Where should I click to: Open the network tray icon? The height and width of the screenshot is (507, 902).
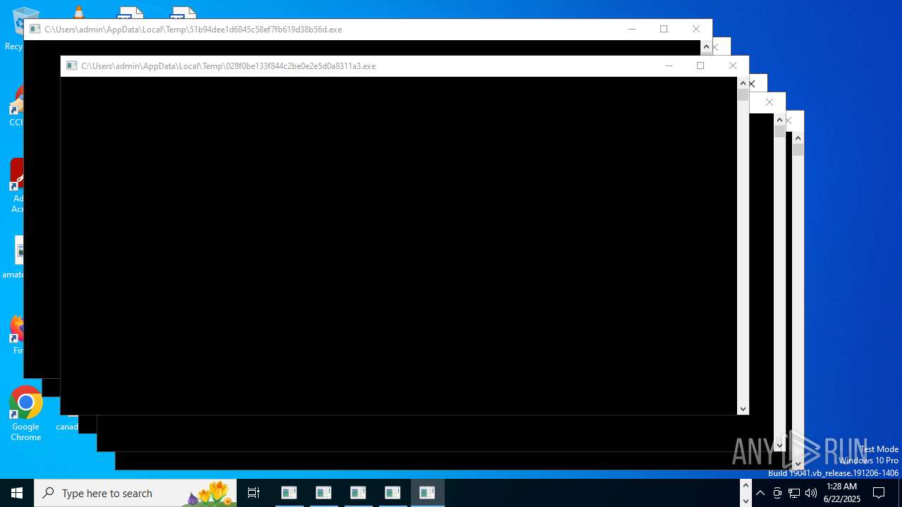pos(794,493)
